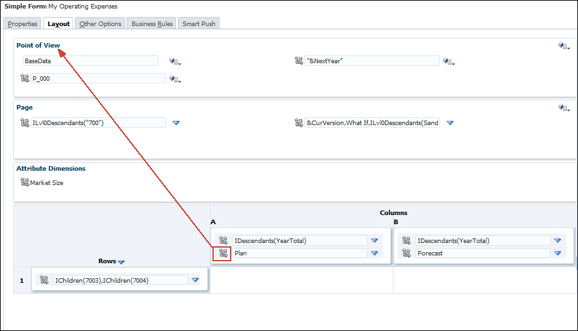Screen dimensions: 578x331
Task: Open the Page section options icon
Action: [x=564, y=108]
